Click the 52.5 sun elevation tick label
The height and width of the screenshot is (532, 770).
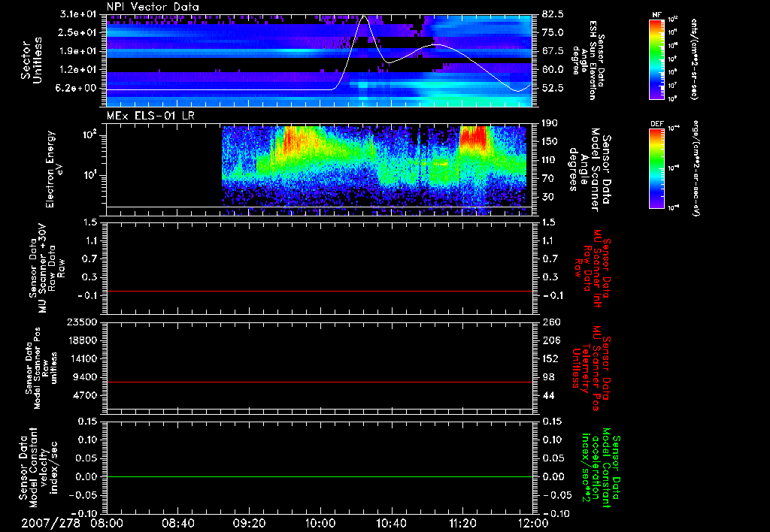[553, 88]
